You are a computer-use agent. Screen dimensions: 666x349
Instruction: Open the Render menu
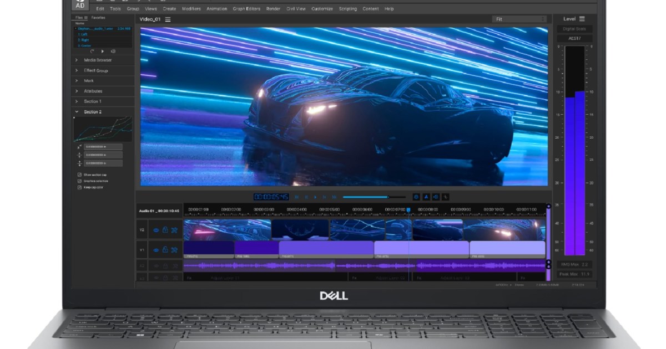point(273,9)
